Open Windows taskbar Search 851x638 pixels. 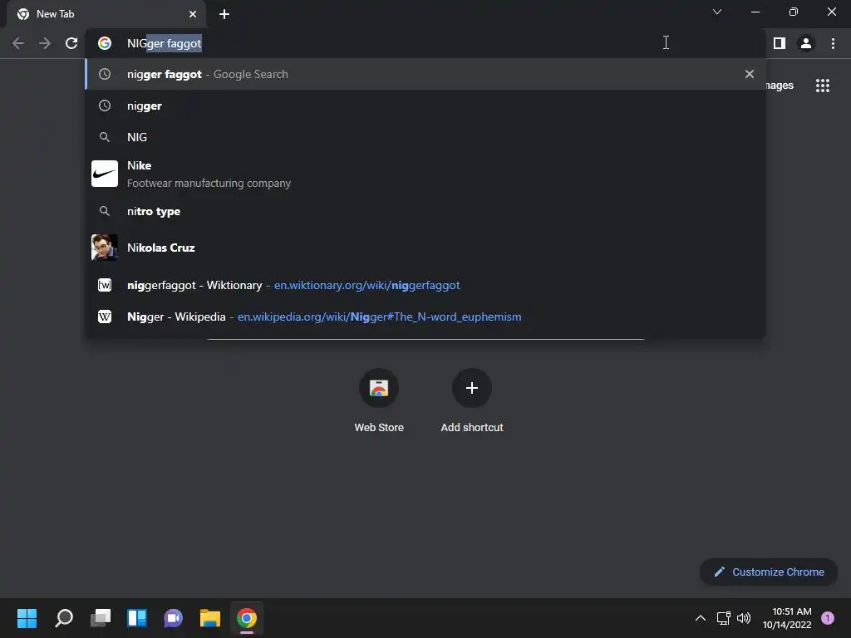(64, 618)
